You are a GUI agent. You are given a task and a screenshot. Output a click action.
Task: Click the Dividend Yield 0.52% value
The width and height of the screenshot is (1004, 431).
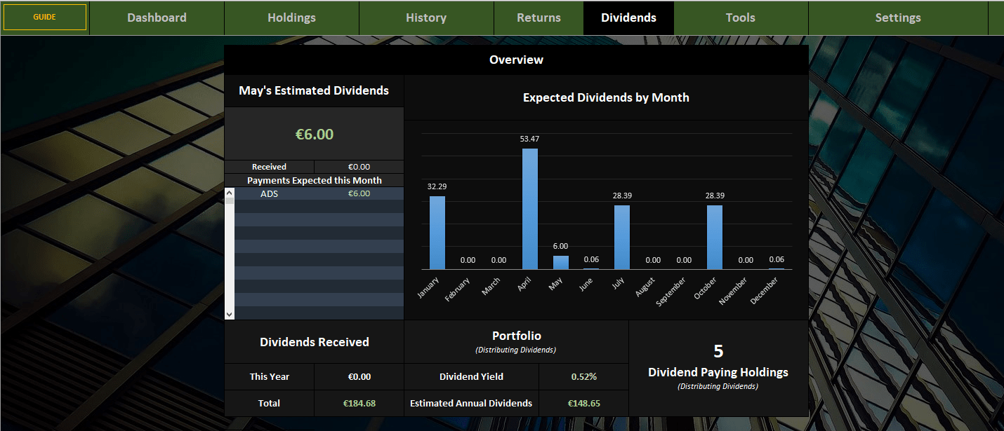pos(583,376)
